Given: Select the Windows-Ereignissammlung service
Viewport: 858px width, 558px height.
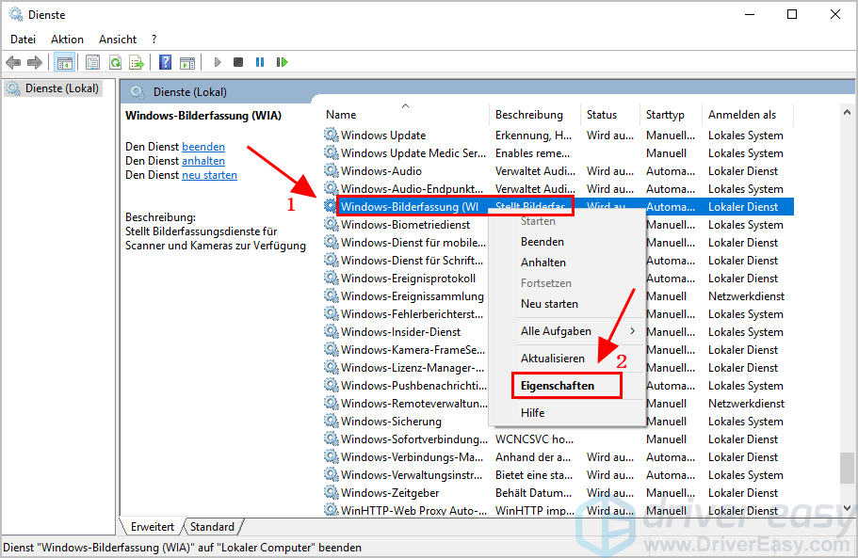Looking at the screenshot, I should (405, 295).
